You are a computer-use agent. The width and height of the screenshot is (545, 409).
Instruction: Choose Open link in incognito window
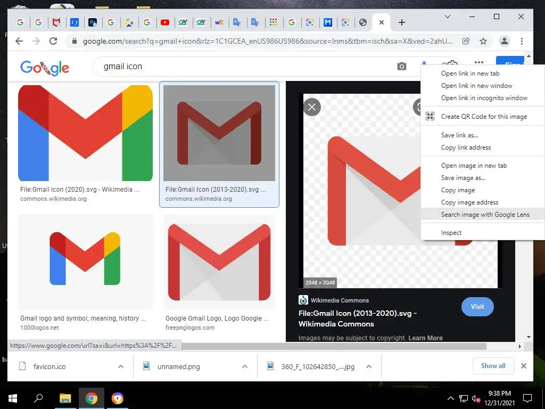(x=484, y=98)
